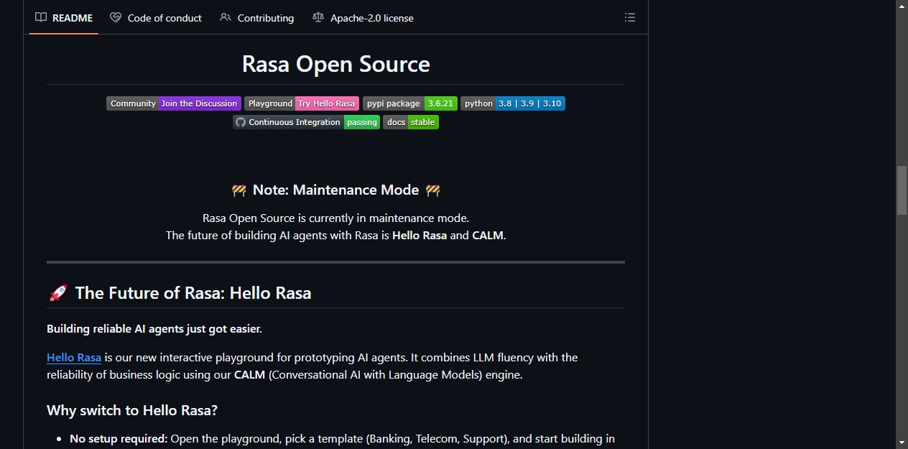
Task: Open the Contributing tab
Action: (257, 17)
